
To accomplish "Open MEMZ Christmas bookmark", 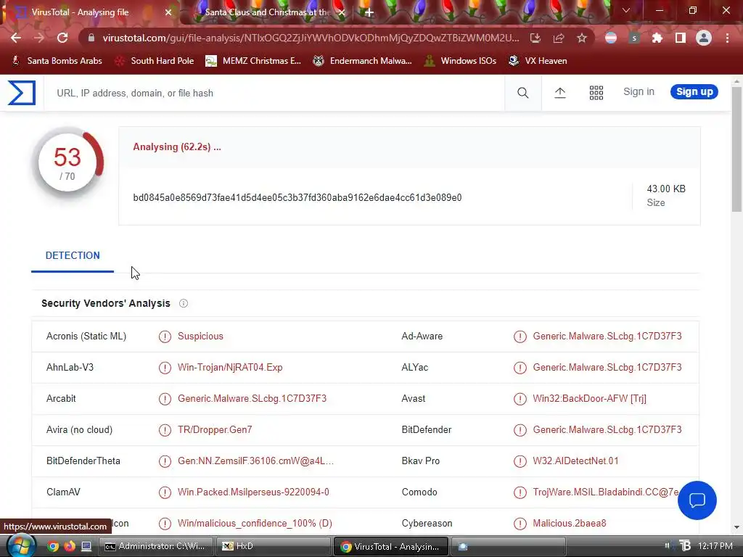I will pyautogui.click(x=253, y=61).
